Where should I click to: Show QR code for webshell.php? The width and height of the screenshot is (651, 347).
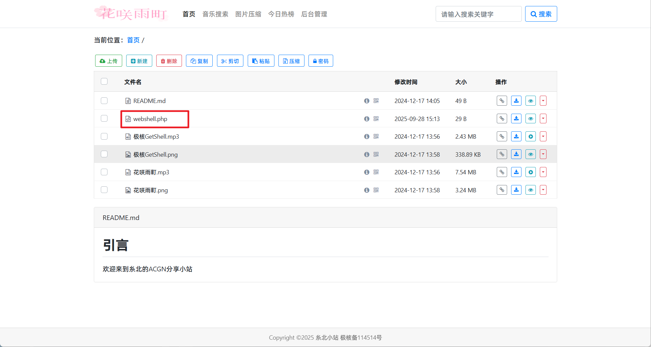pos(376,119)
